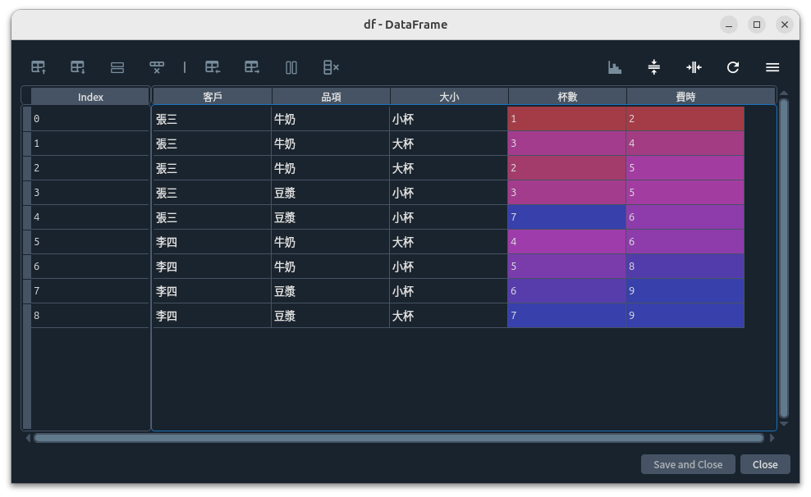The height and width of the screenshot is (497, 811).
Task: Open the hamburger options menu
Action: click(772, 67)
